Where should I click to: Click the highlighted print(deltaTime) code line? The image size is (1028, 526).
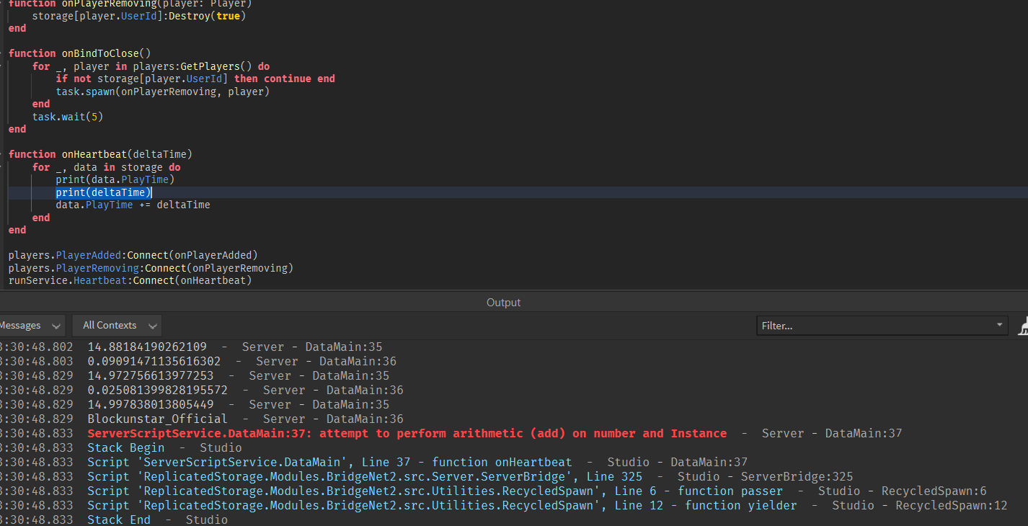pos(104,192)
